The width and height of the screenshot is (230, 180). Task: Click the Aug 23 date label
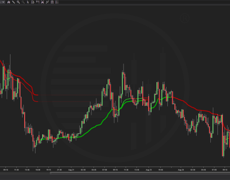coord(149,170)
